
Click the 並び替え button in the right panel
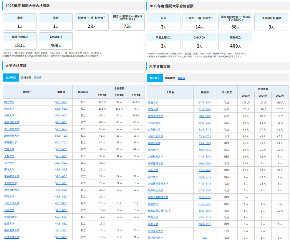click(x=155, y=78)
